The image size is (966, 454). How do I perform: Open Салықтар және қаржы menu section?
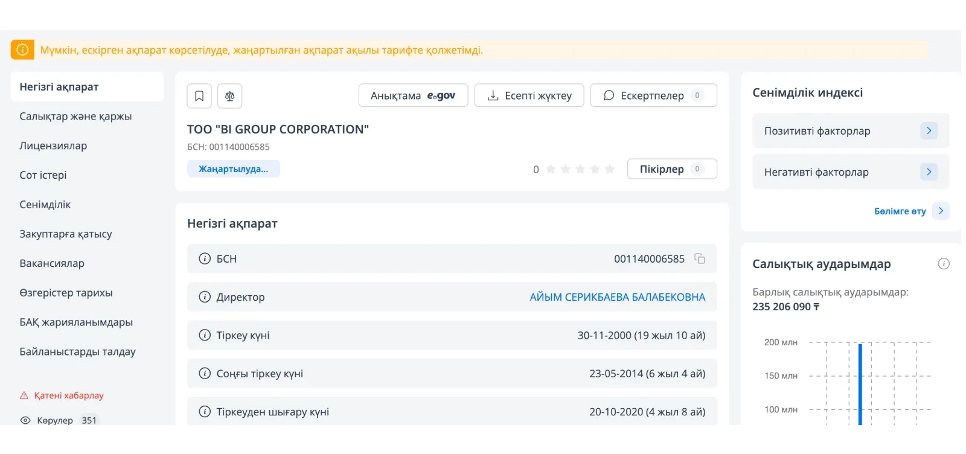pyautogui.click(x=75, y=117)
